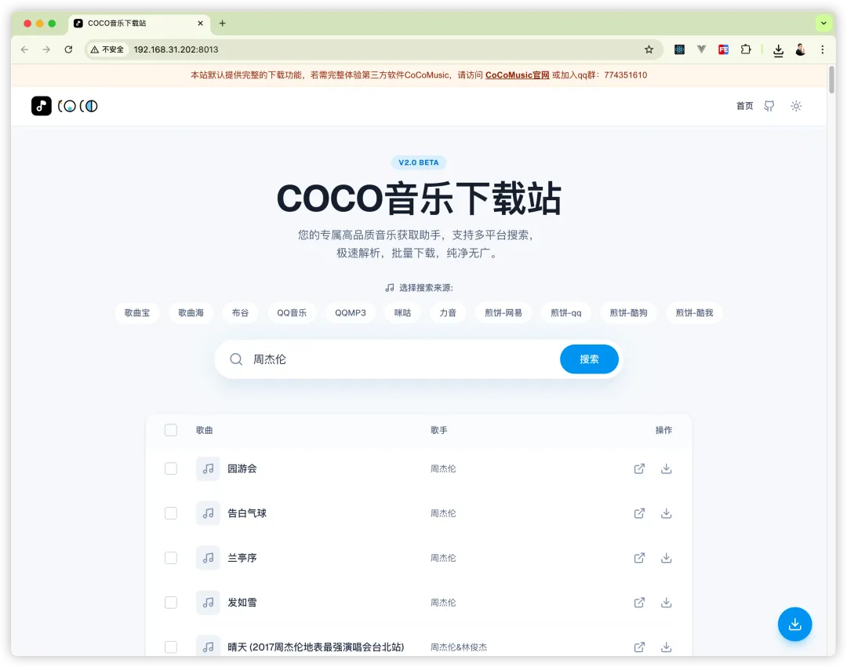This screenshot has height=667, width=847.
Task: Select the 咪咕 search source
Action: tap(402, 313)
